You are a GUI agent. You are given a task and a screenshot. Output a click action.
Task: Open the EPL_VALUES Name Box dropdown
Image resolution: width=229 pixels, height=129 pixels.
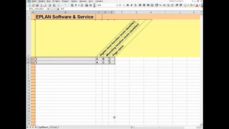click(x=48, y=9)
